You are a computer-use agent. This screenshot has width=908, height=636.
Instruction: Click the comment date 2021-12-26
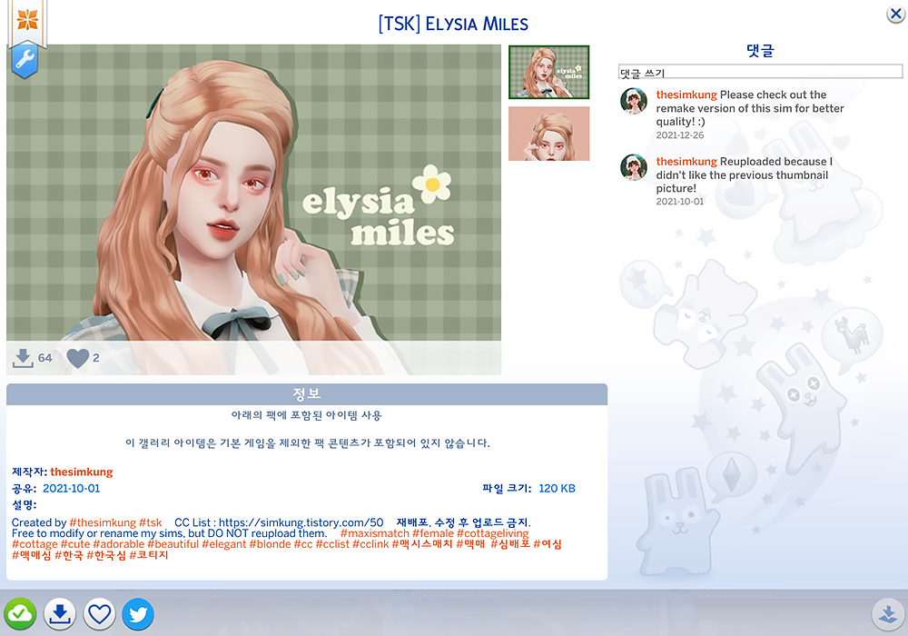point(680,135)
